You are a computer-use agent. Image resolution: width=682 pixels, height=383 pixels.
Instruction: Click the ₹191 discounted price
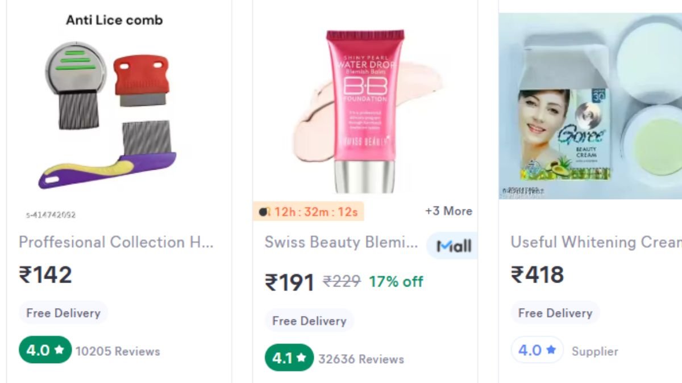289,282
